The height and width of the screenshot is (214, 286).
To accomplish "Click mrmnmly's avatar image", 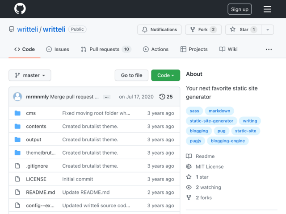I will pyautogui.click(x=17, y=97).
